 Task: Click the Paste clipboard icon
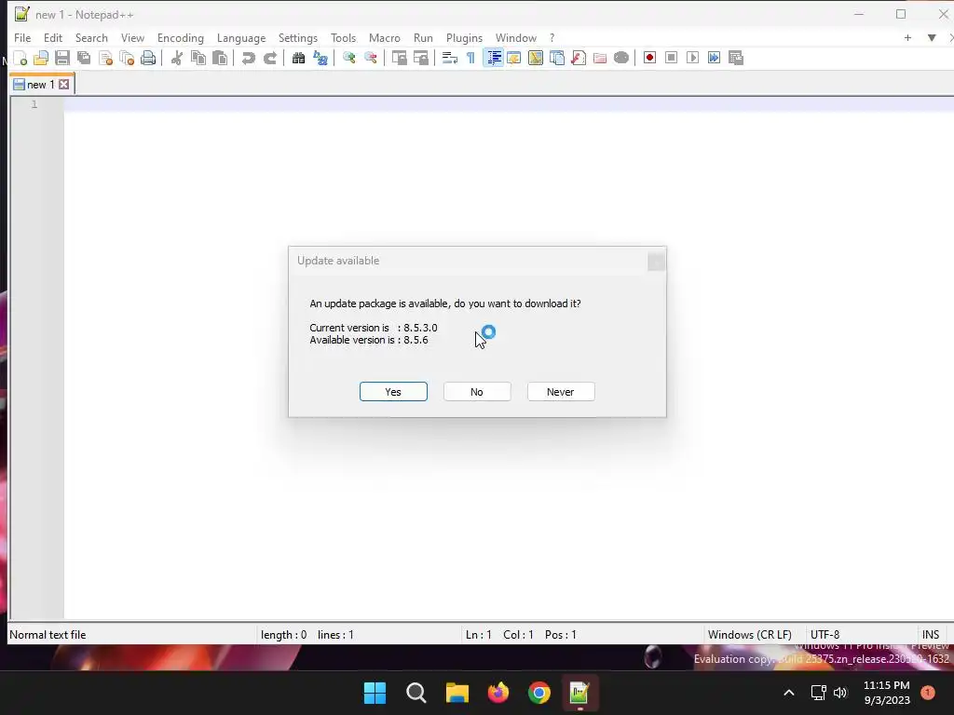click(220, 58)
